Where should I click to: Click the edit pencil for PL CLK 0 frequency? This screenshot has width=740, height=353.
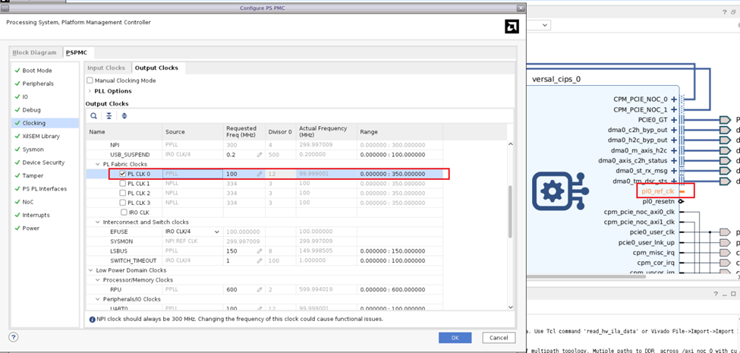[x=260, y=174]
